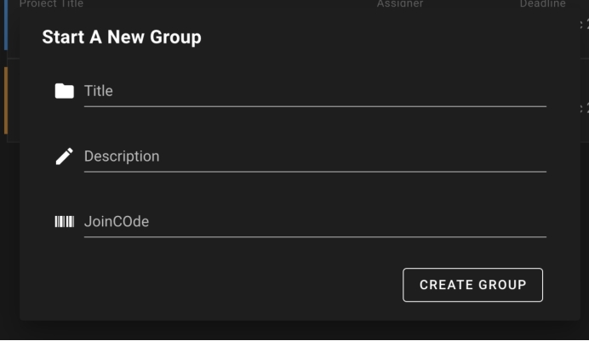589x341 pixels.
Task: Click the second row's deadline value at right edge
Action: click(584, 109)
